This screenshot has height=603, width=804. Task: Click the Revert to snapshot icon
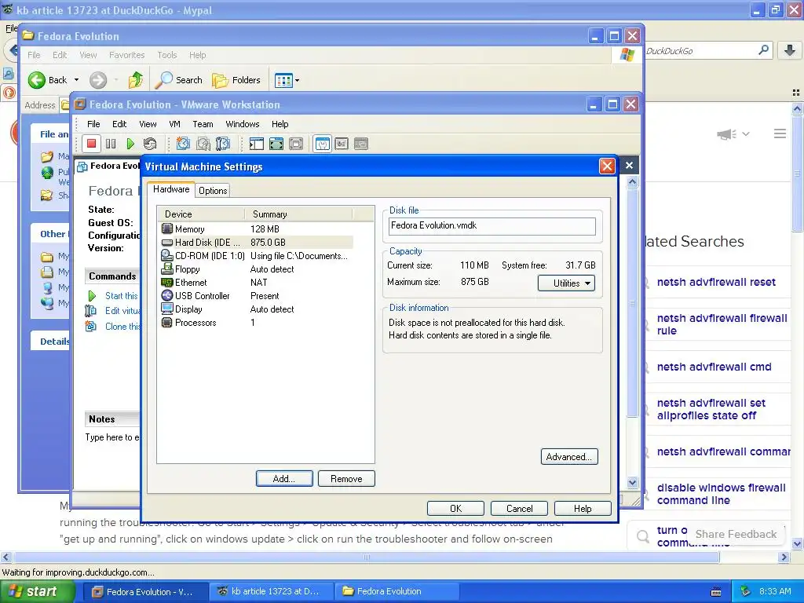click(203, 144)
